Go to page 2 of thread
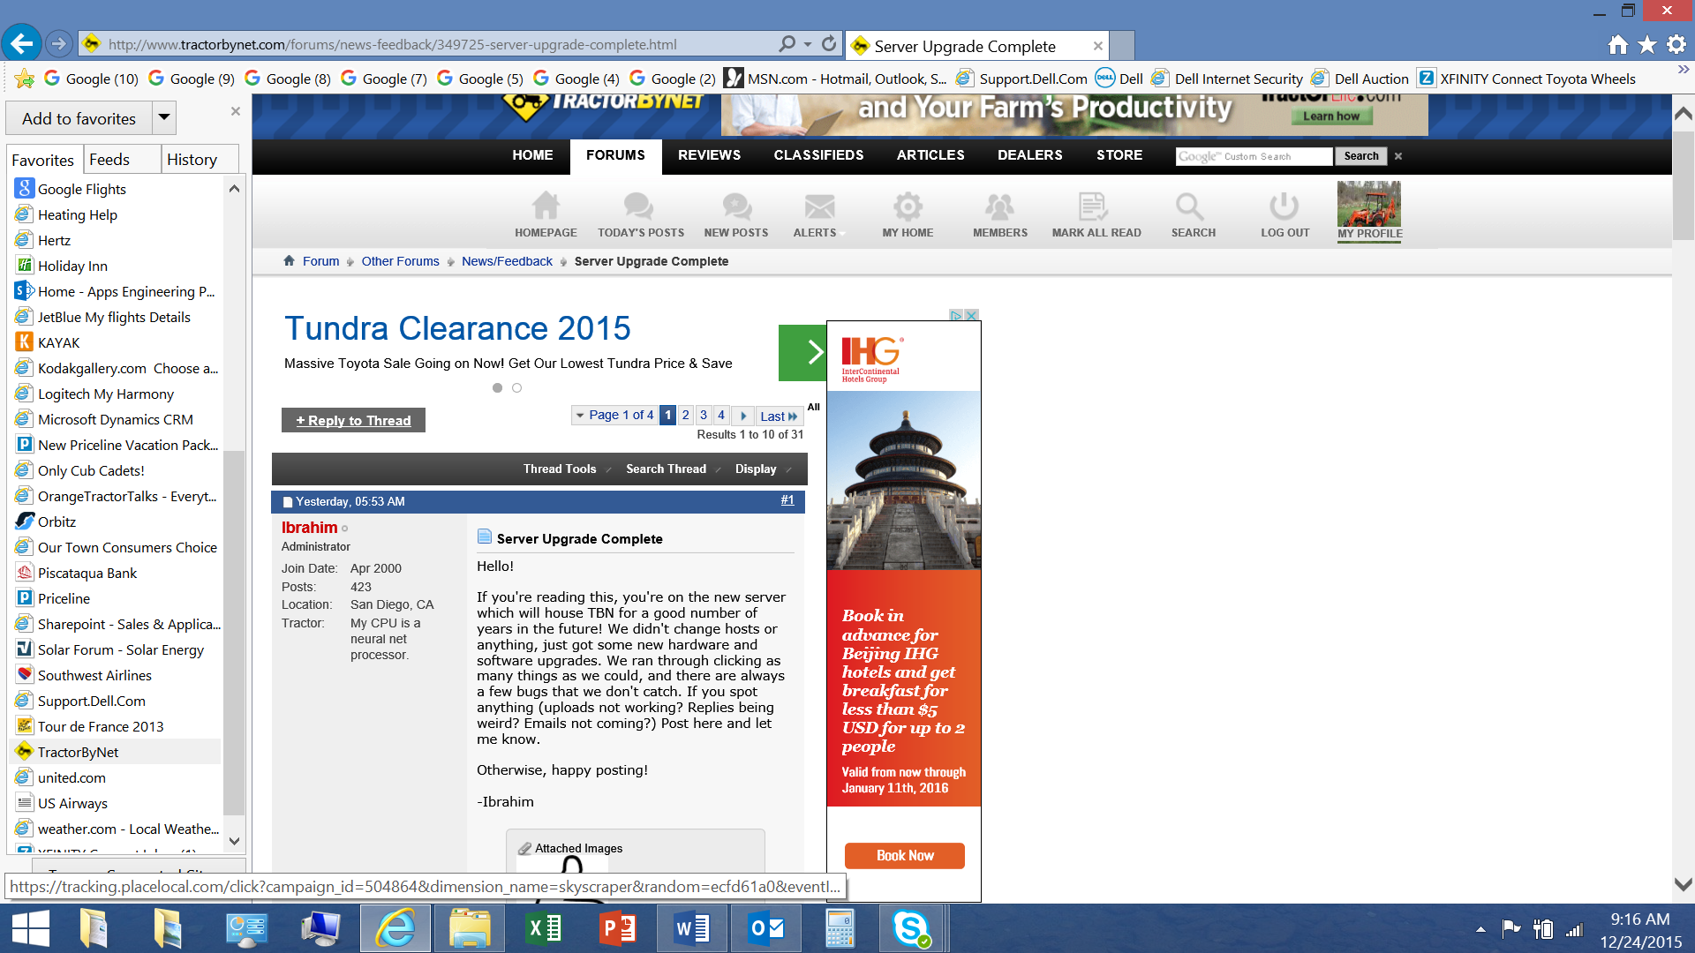 pos(686,415)
